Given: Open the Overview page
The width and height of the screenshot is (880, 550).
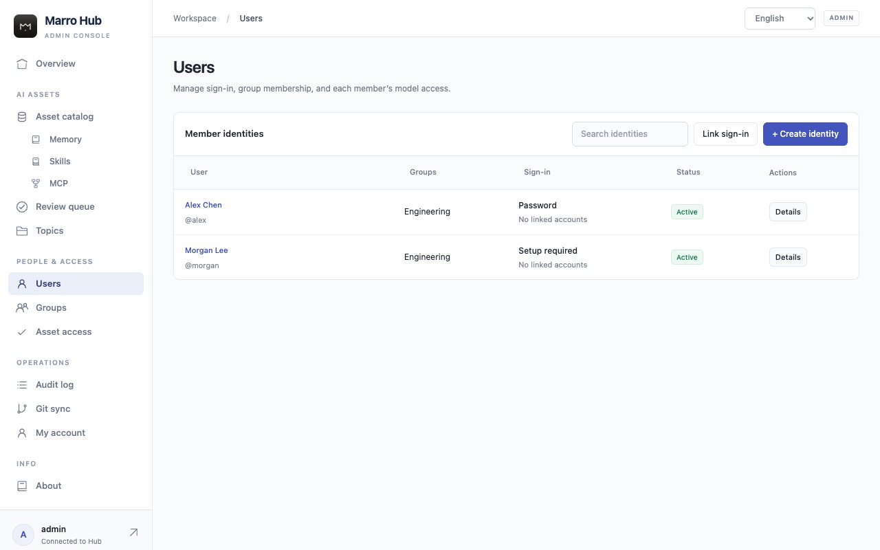Looking at the screenshot, I should pos(76,64).
